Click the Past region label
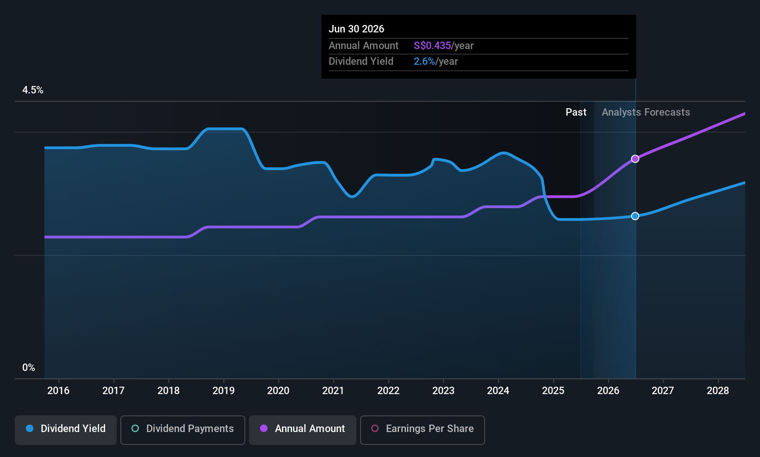Image resolution: width=760 pixels, height=457 pixels. pos(576,112)
